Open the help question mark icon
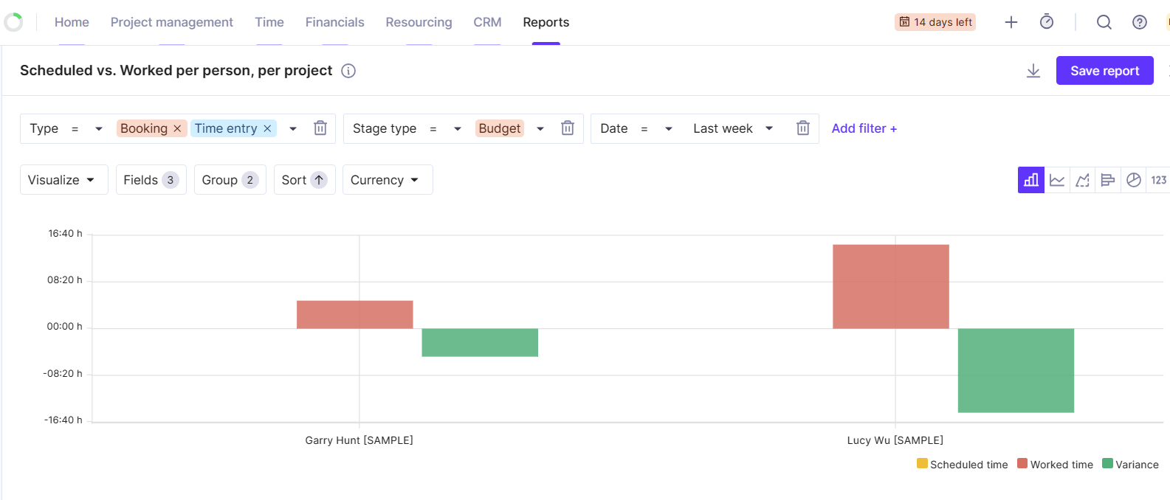The width and height of the screenshot is (1170, 500). [x=1140, y=22]
